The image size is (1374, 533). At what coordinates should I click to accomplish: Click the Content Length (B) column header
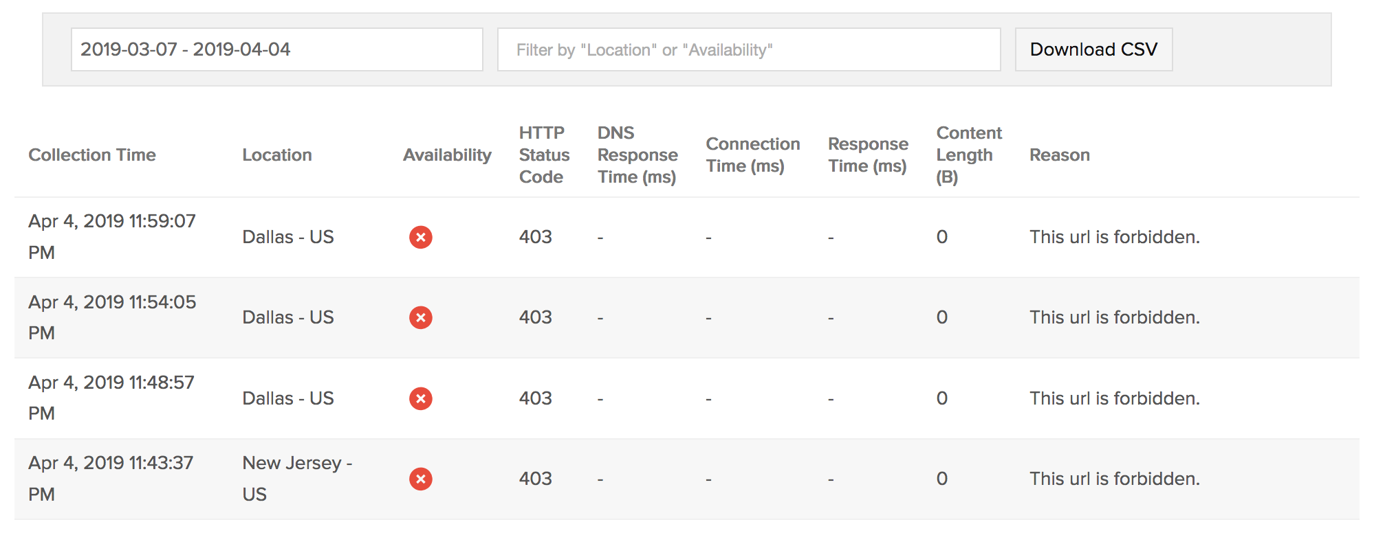click(x=968, y=155)
